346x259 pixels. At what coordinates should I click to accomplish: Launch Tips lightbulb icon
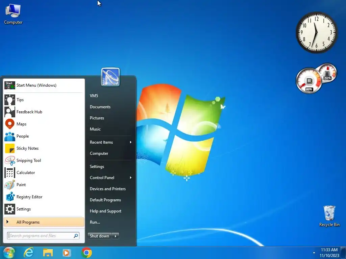pyautogui.click(x=10, y=100)
